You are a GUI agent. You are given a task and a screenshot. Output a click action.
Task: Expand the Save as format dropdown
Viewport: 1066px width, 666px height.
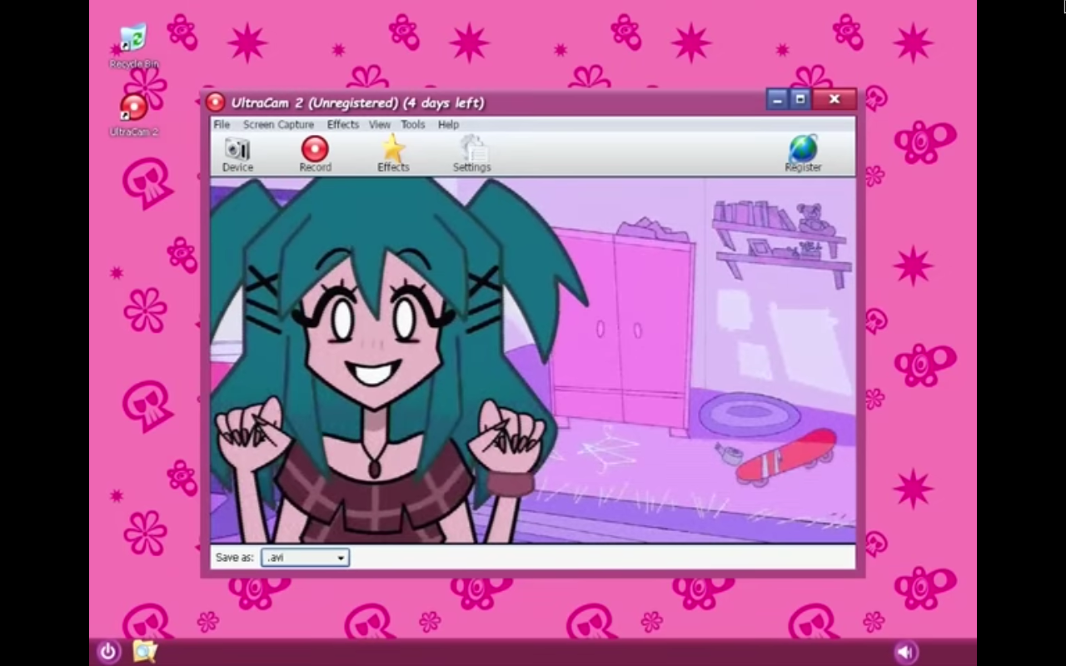point(341,558)
